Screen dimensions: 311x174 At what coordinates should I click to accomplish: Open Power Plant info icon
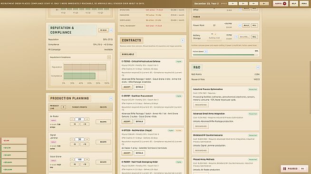[x=240, y=26]
